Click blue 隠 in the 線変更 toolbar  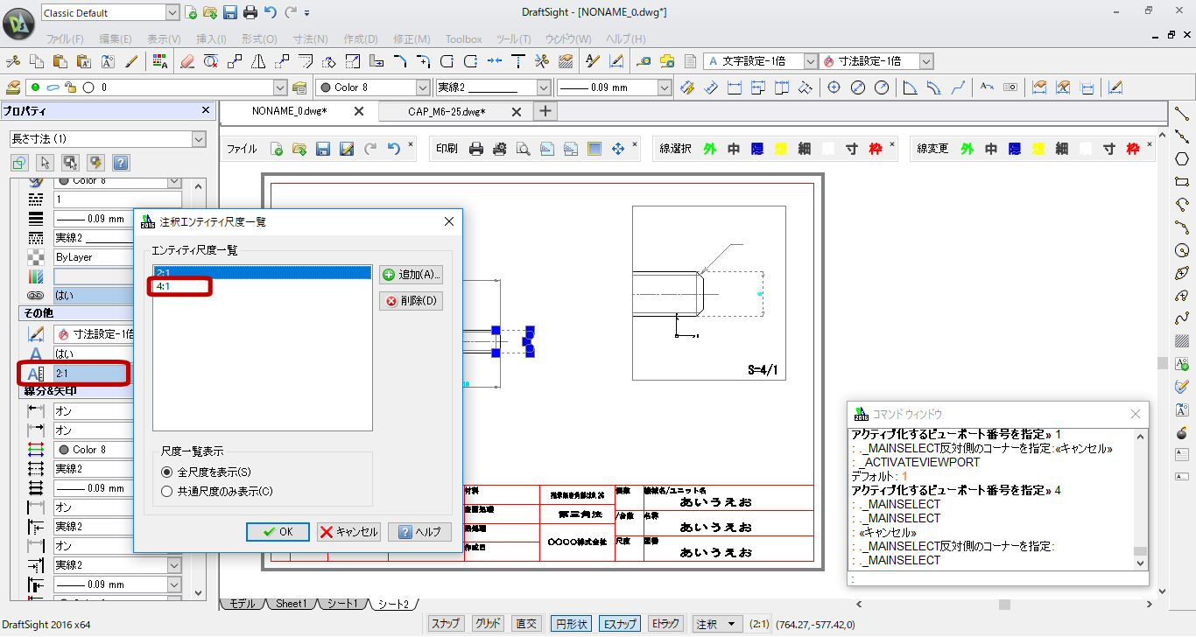[x=1014, y=149]
